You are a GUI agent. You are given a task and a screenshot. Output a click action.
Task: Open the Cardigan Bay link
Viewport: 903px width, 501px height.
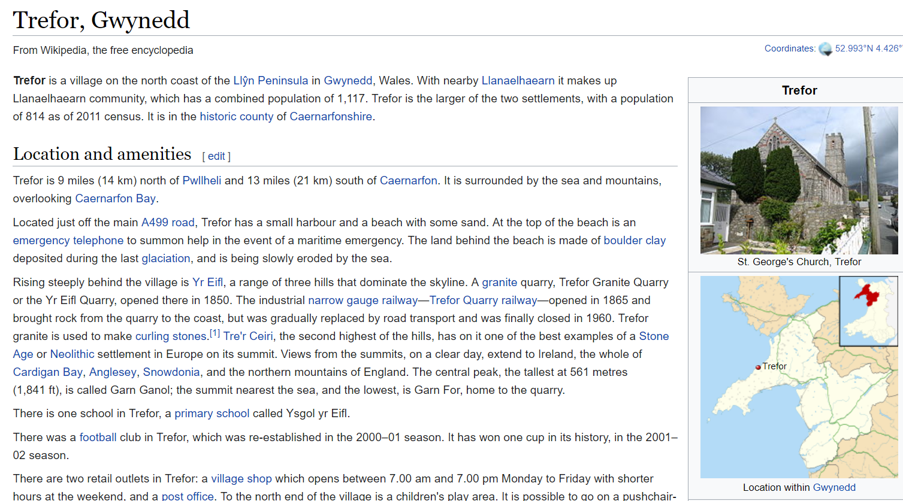tap(48, 372)
